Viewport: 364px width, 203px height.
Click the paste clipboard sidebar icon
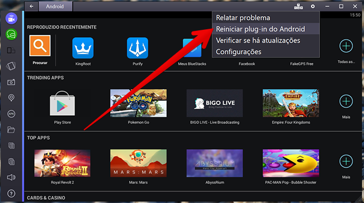(x=12, y=162)
